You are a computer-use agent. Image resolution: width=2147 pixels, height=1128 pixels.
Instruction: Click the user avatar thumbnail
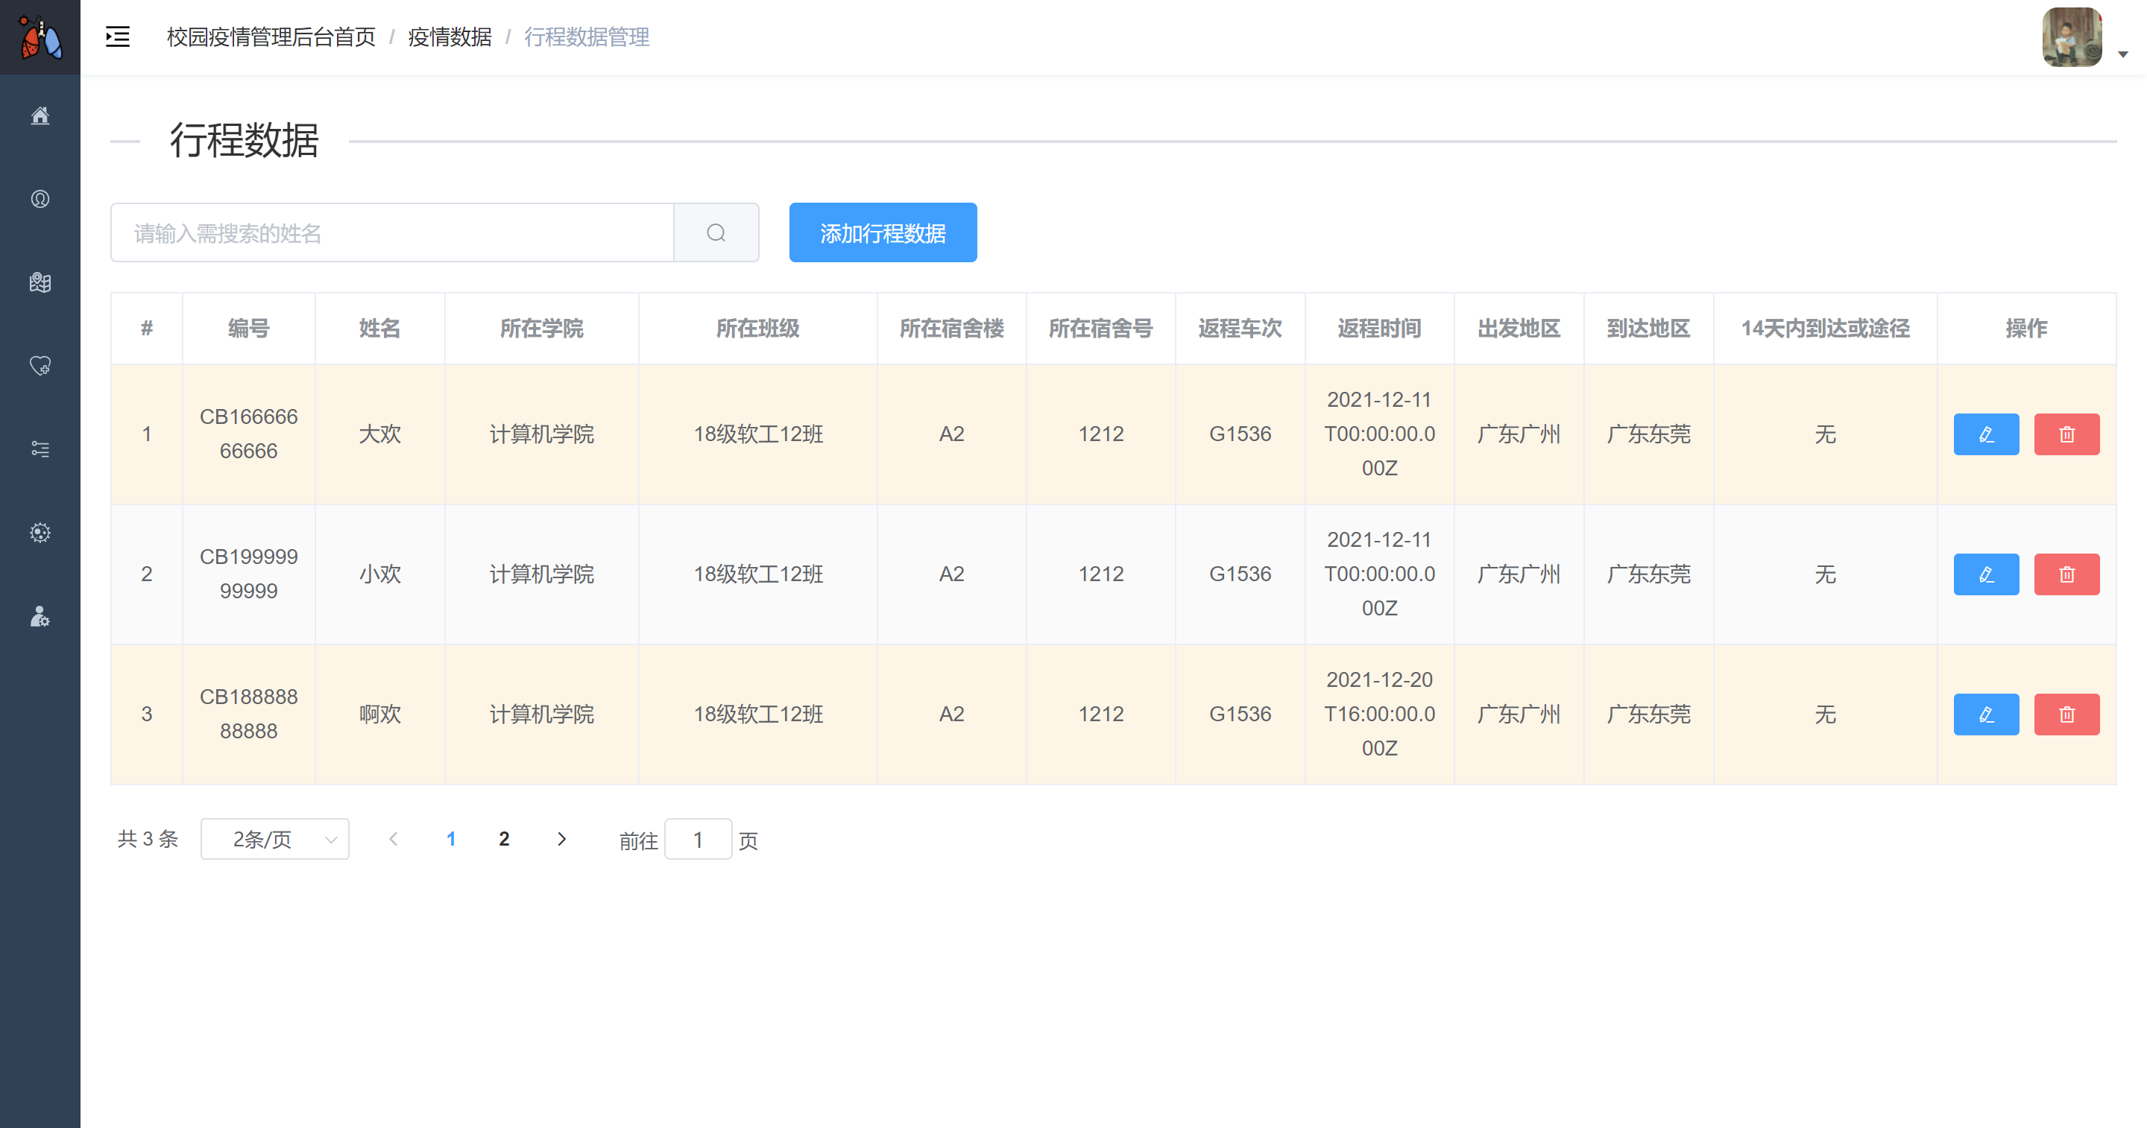point(2071,37)
